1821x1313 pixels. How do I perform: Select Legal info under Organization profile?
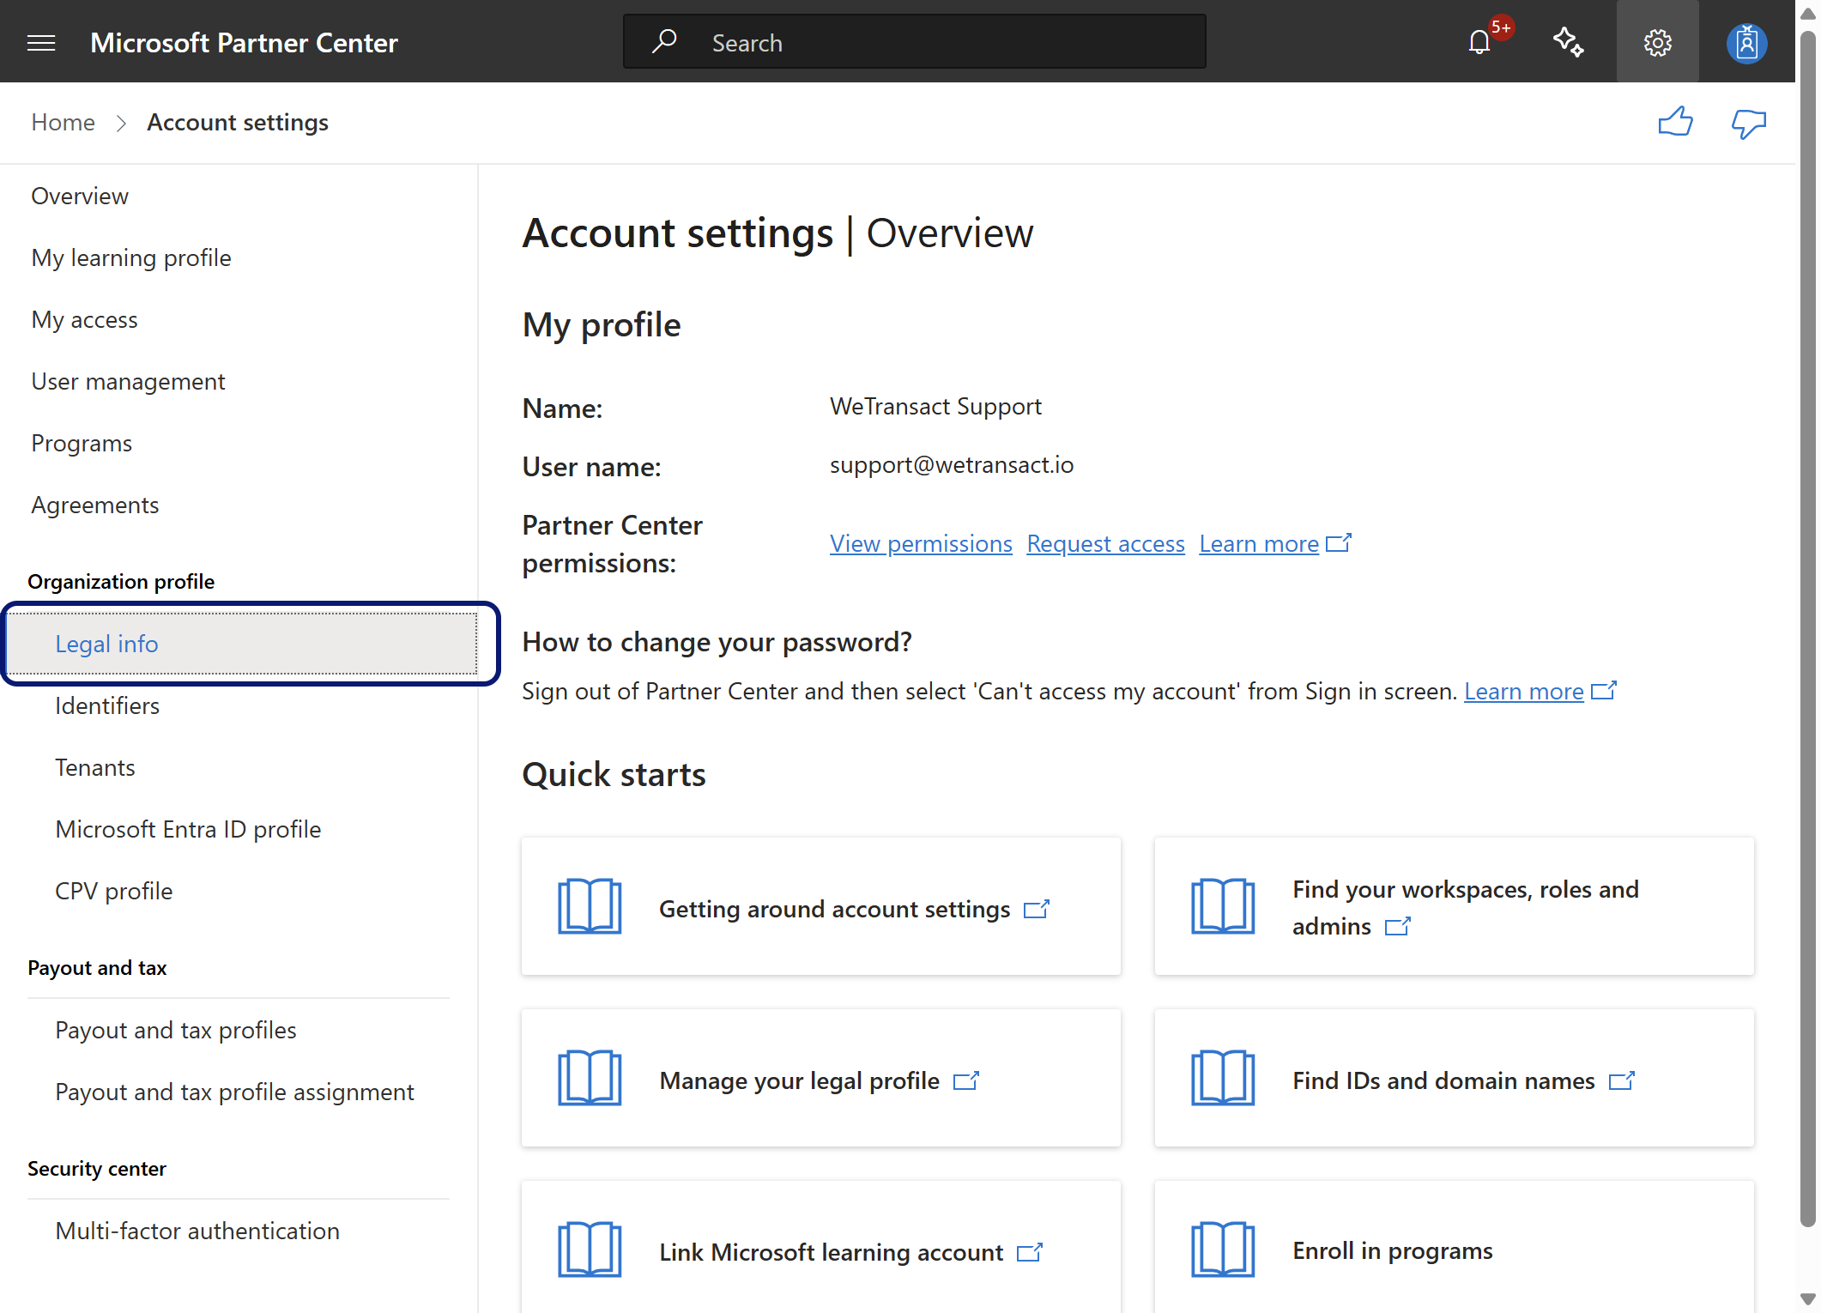click(242, 644)
